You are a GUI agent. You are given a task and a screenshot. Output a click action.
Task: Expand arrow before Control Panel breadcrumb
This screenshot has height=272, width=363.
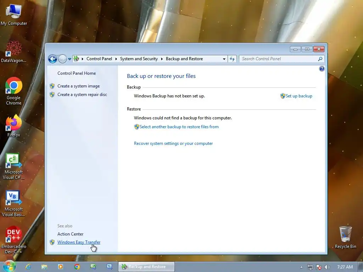(x=82, y=59)
